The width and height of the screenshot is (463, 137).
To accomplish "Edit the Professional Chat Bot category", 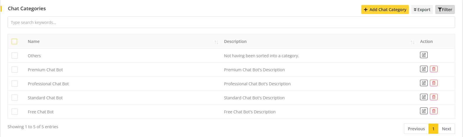I will pos(424,83).
